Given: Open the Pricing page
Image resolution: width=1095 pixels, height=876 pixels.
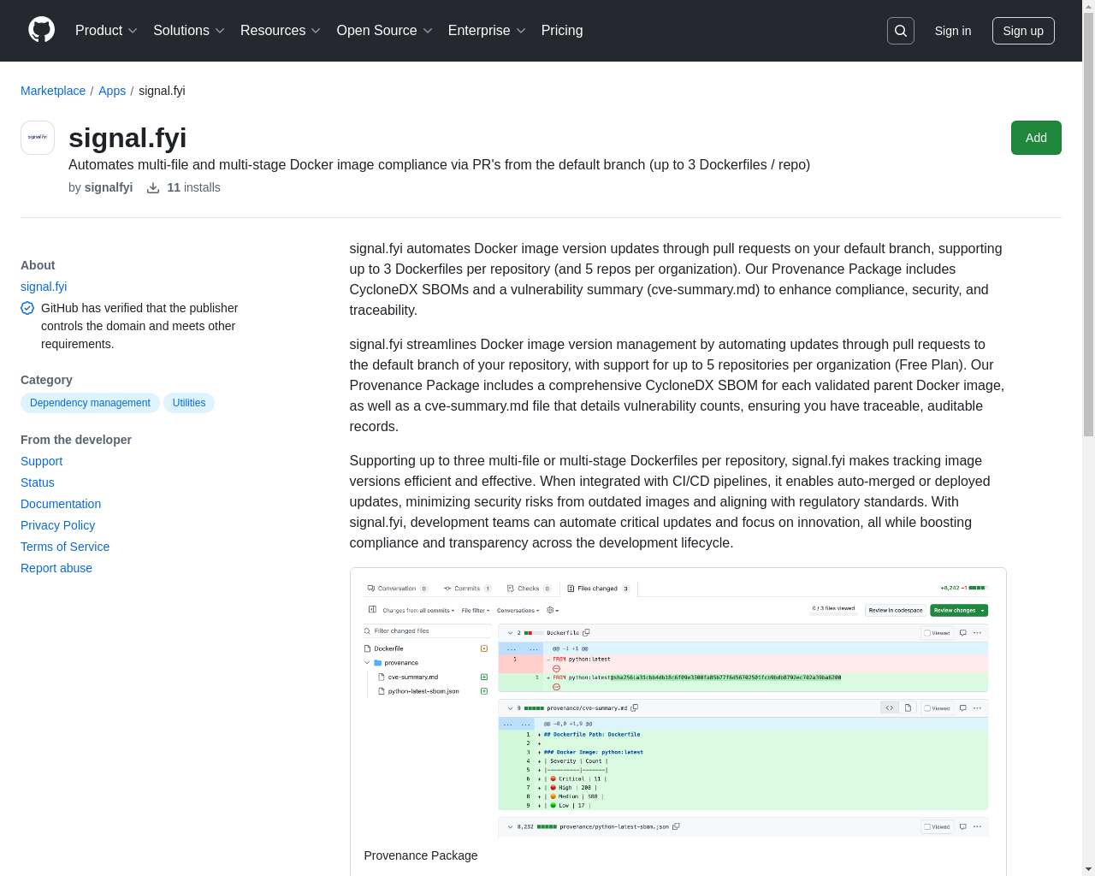Looking at the screenshot, I should [x=562, y=31].
